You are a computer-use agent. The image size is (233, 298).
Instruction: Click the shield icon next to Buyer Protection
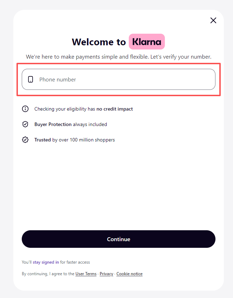pos(25,124)
